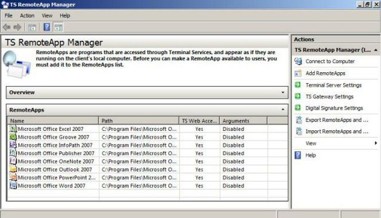Select Microsoft Office Word 2007 row

click(x=147, y=186)
